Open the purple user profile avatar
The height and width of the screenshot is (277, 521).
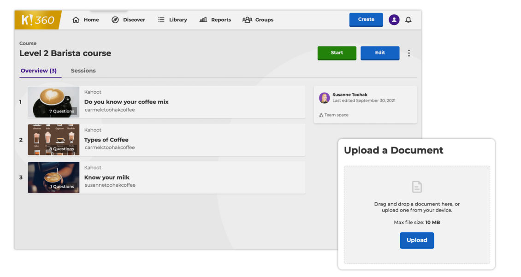[394, 20]
